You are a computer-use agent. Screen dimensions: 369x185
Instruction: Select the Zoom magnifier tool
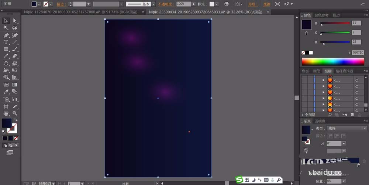15,114
